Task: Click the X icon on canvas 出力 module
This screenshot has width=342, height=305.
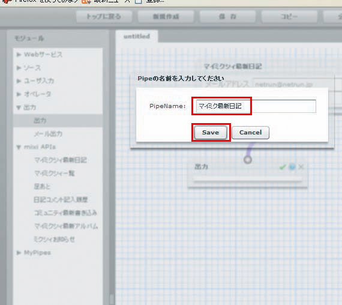Action: point(301,167)
